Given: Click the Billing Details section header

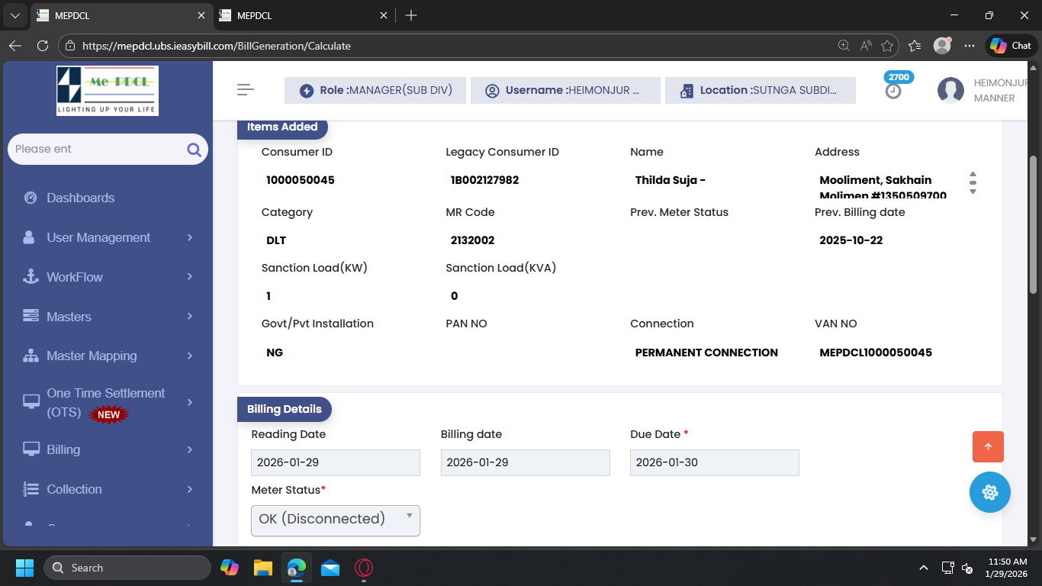Looking at the screenshot, I should tap(285, 409).
